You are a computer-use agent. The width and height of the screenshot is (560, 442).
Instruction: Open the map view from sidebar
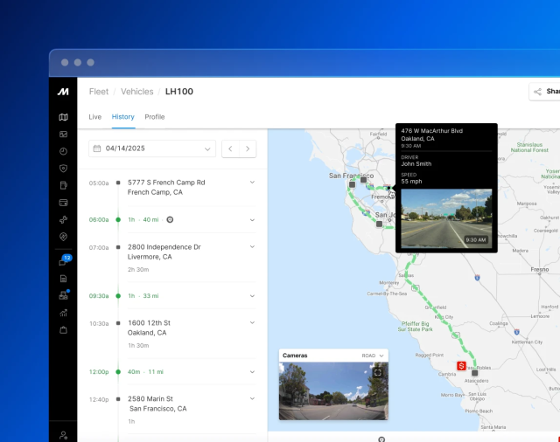click(x=63, y=117)
